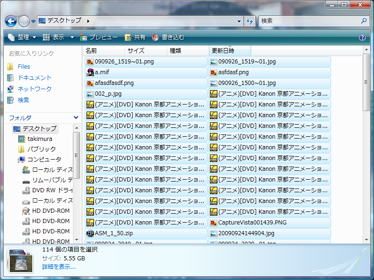Open the ドキュメント favorite link

point(35,78)
